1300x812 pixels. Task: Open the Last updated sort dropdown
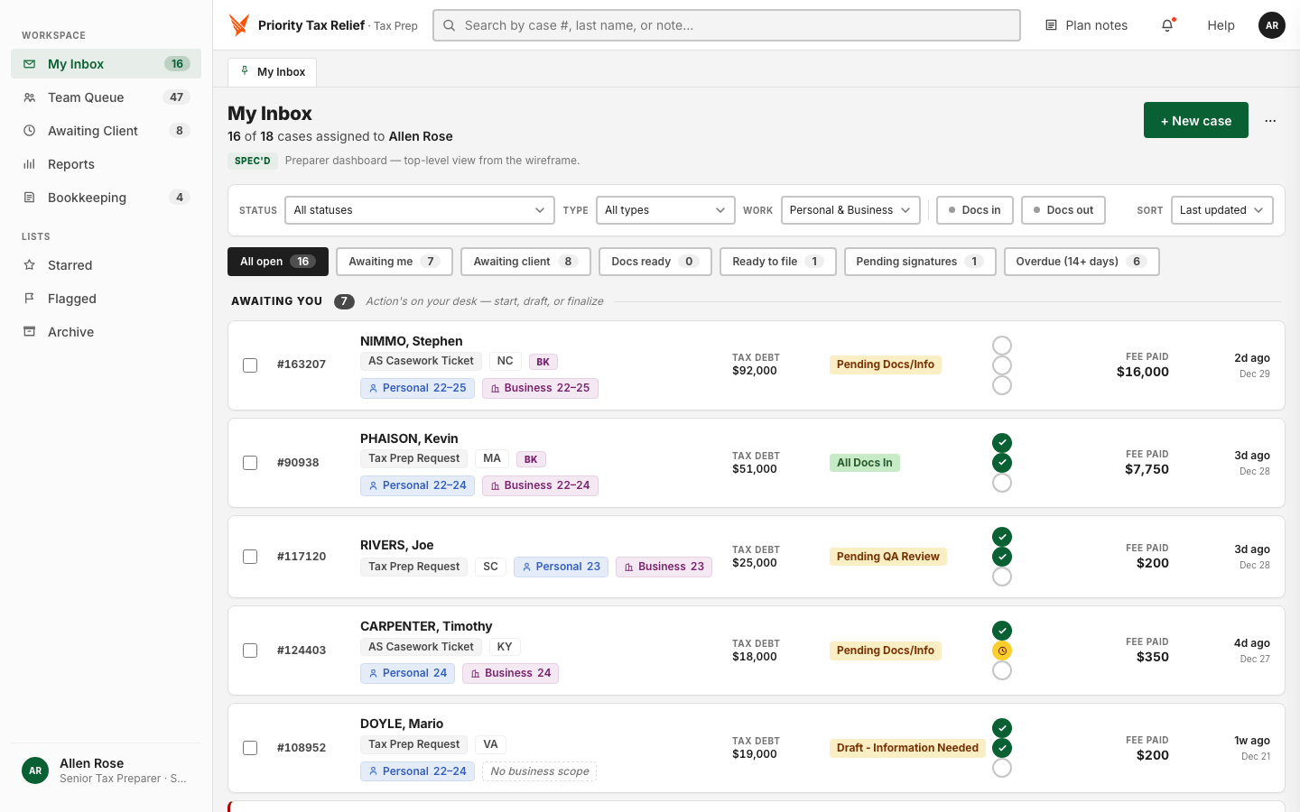[1222, 210]
